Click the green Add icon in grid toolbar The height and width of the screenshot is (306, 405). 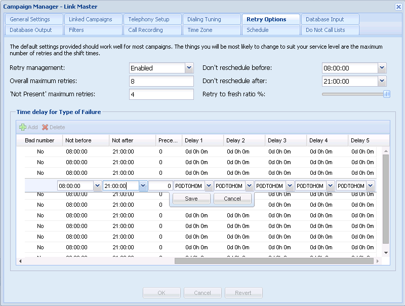(x=22, y=127)
